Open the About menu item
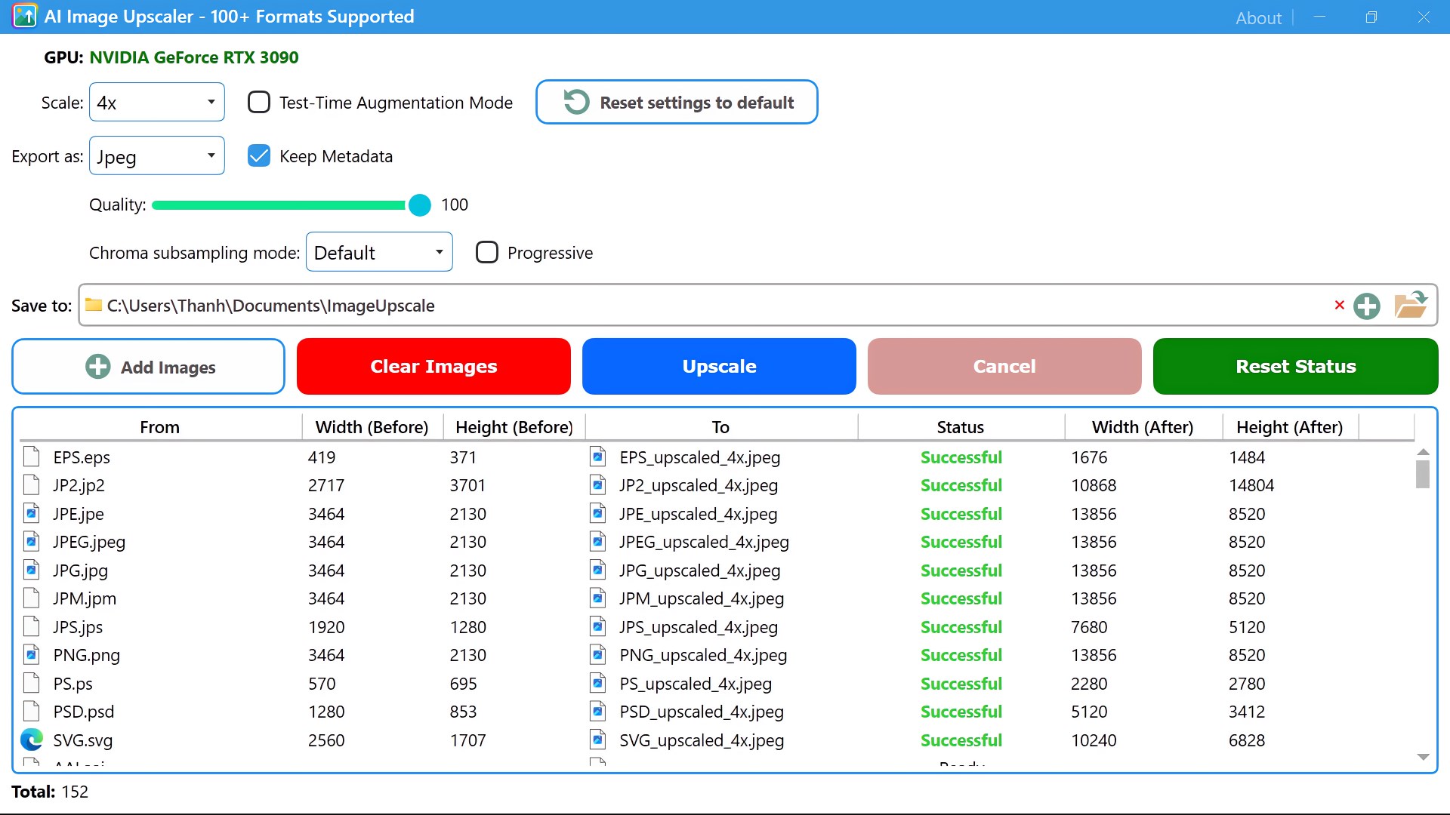 (x=1257, y=17)
